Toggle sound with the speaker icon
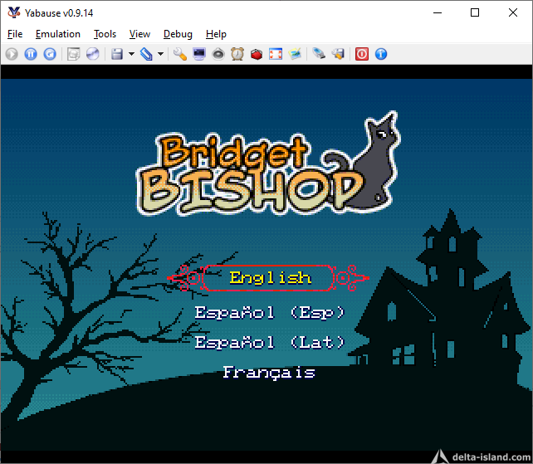 (338, 54)
